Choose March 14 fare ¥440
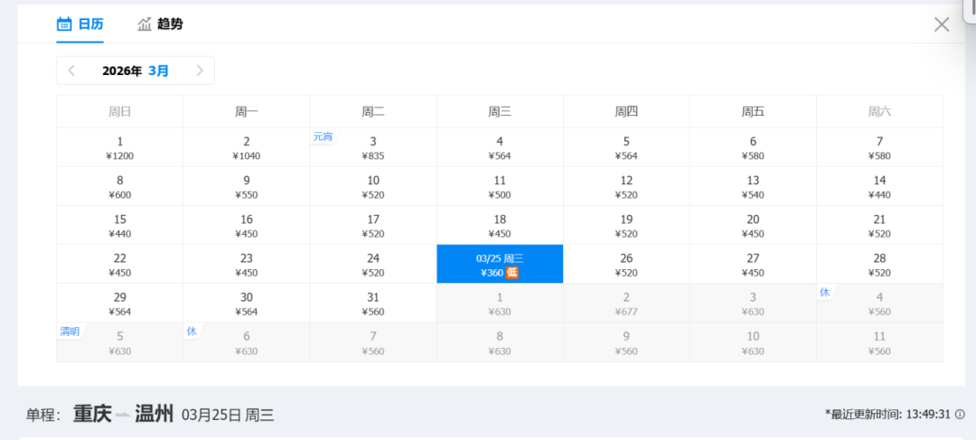Screen dimensions: 976x440 pos(879,186)
